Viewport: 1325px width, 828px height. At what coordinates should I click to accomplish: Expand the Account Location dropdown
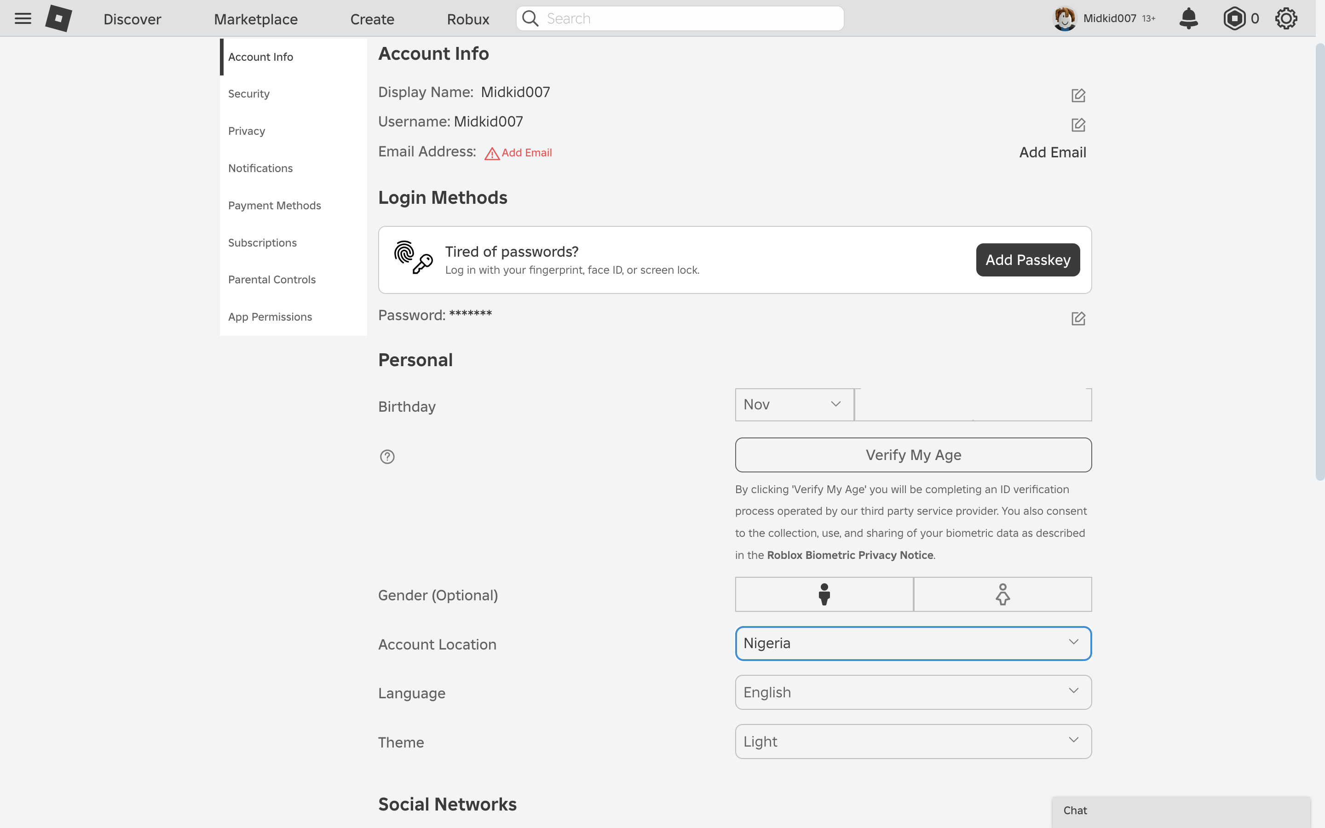coord(913,643)
